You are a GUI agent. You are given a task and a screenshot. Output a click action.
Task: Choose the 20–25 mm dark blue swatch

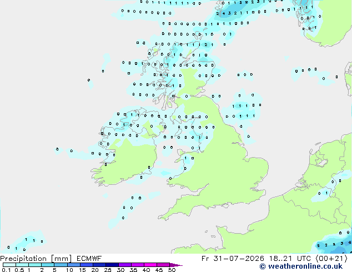pos(99,265)
